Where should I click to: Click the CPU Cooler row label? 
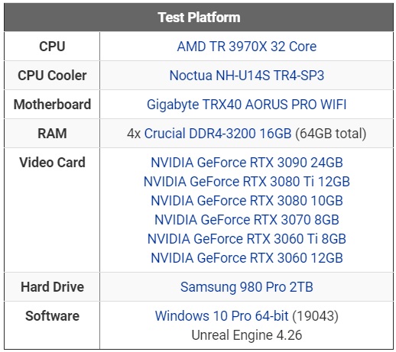coord(52,76)
